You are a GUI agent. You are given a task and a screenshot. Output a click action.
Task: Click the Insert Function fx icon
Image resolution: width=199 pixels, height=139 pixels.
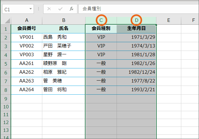point(72,9)
